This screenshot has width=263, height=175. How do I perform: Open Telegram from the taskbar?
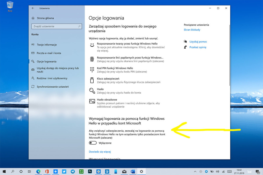(73, 172)
